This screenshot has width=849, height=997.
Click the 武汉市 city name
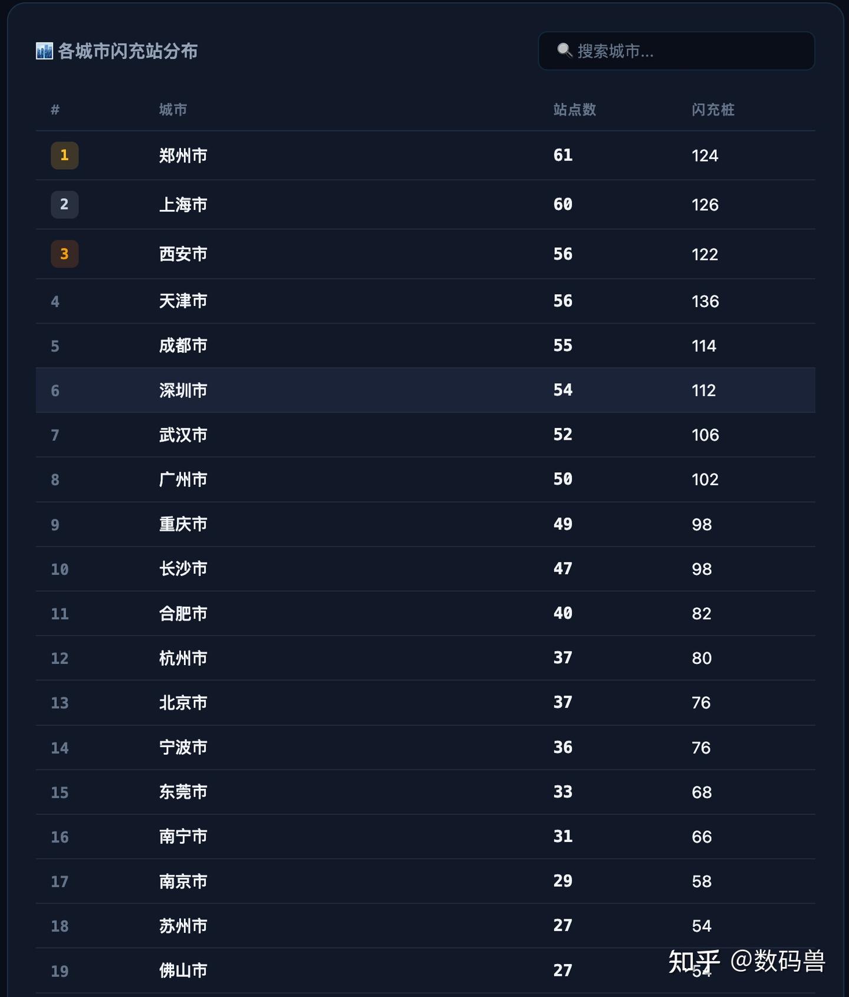click(x=183, y=435)
